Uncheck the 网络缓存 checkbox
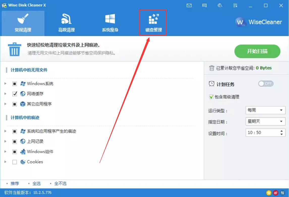Screen dimensions: 289x197 15,94
